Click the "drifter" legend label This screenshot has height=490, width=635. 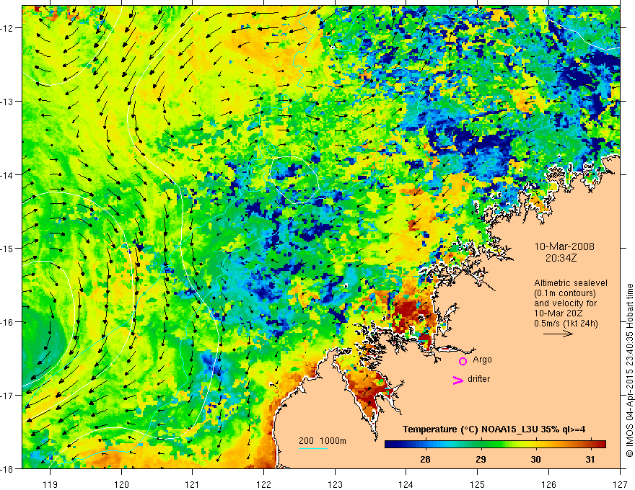pos(478,379)
